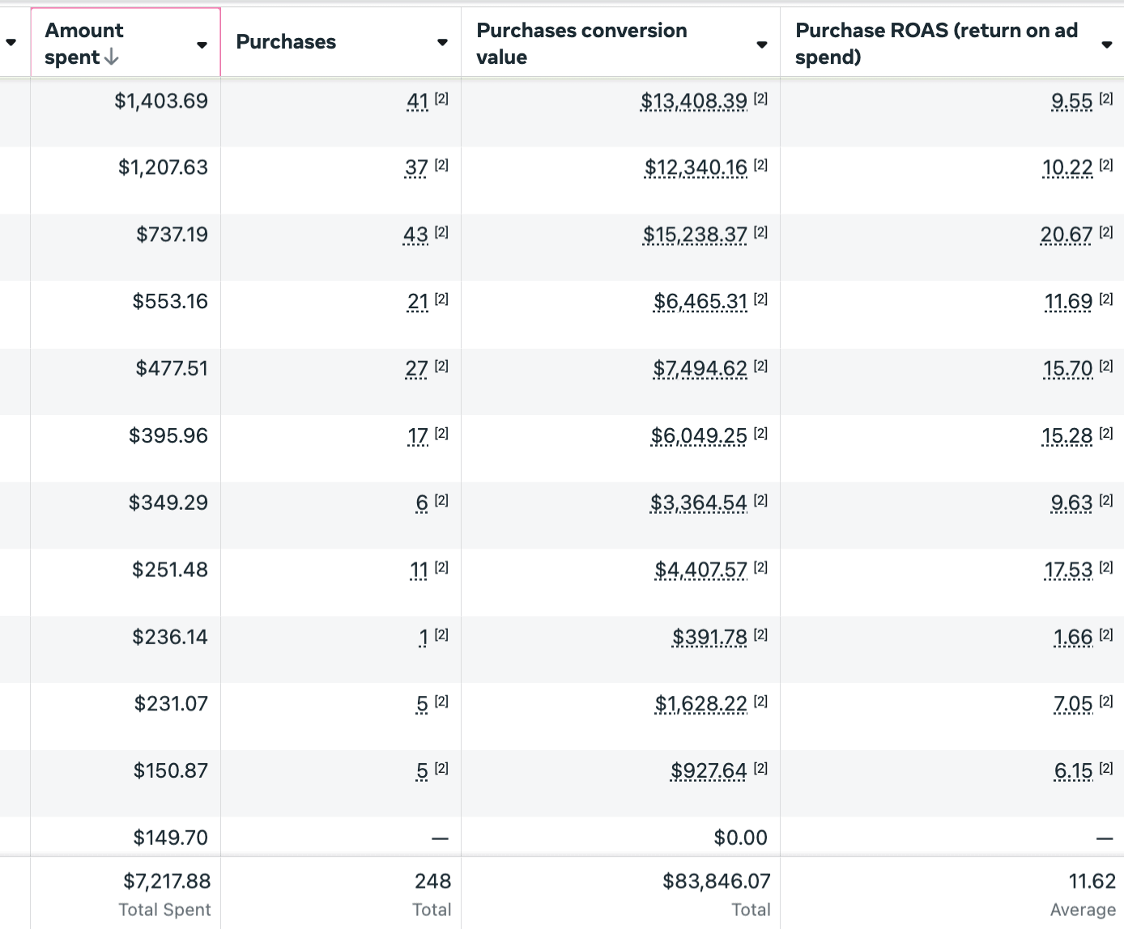Click footnote [2] next to 17.53 ROAS
This screenshot has height=929, width=1124.
pos(1106,567)
